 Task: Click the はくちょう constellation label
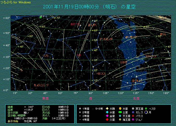(x=137, y=81)
